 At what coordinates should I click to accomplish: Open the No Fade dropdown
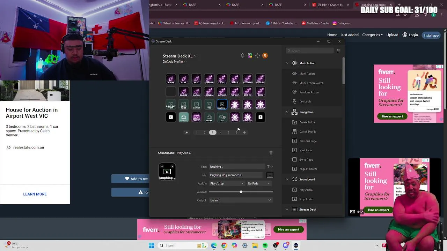point(259,183)
